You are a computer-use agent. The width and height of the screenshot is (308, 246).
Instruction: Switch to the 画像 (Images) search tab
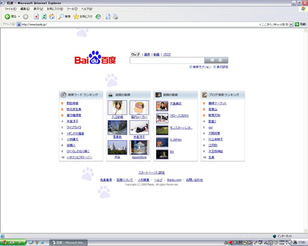coord(147,55)
